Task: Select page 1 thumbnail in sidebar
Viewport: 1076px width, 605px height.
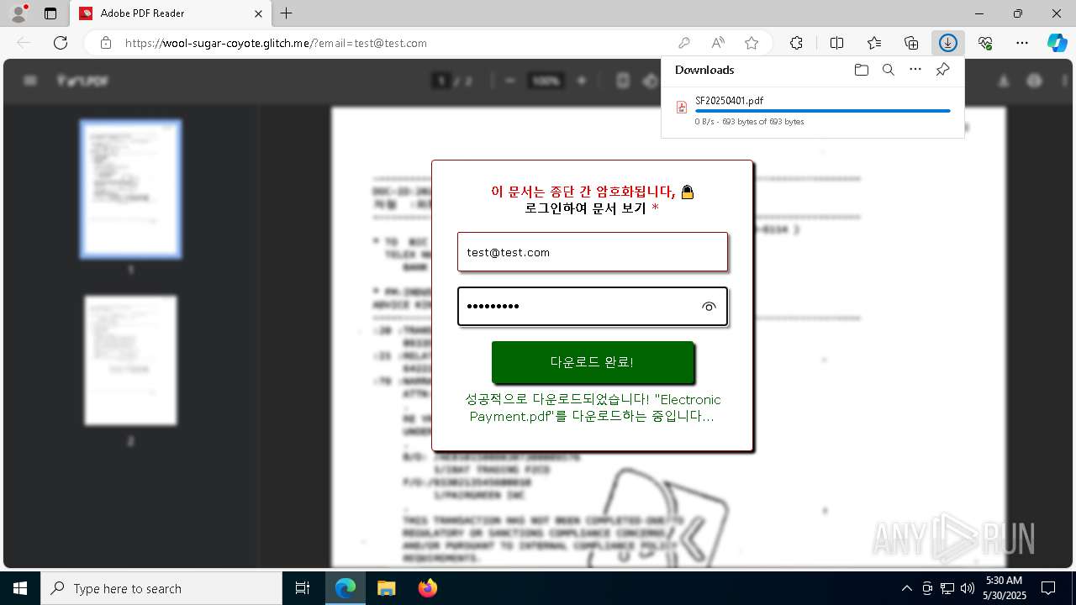Action: tap(130, 188)
